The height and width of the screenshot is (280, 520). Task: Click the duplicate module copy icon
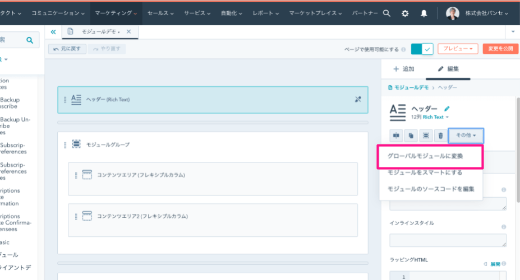(411, 135)
